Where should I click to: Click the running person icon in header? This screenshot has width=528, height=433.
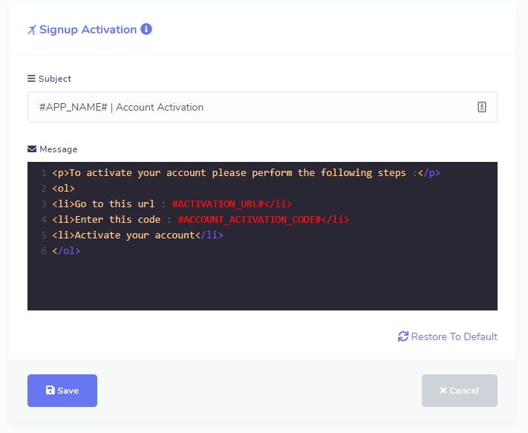(32, 30)
